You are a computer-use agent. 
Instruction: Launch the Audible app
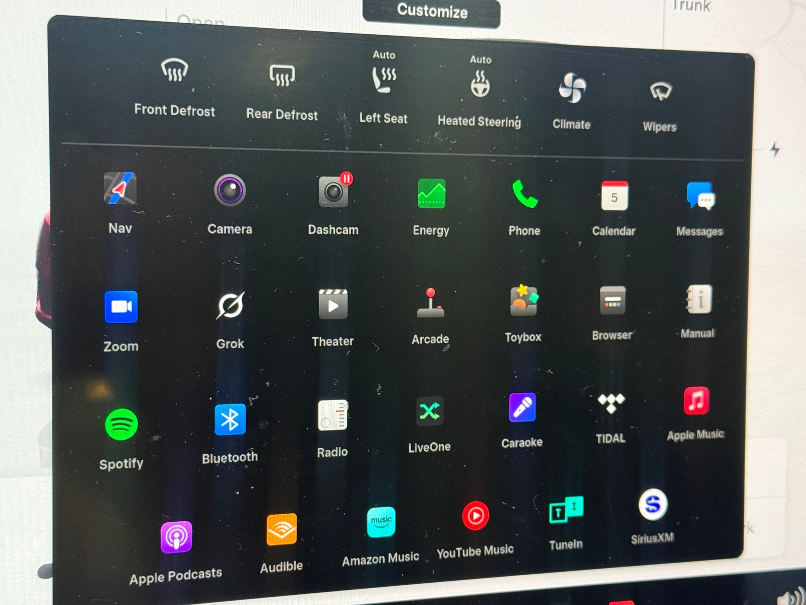point(282,529)
